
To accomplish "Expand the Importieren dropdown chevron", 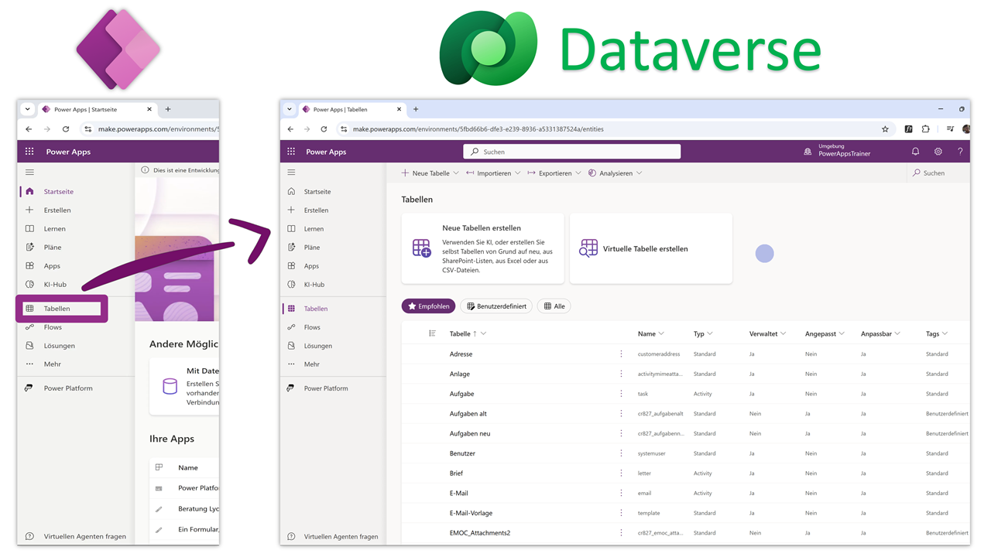I will pos(517,173).
